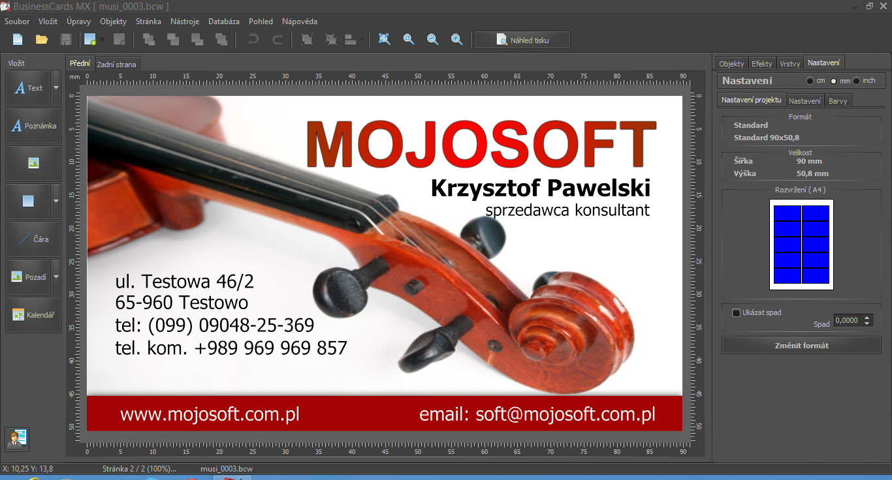This screenshot has width=892, height=480.
Task: Select the inch unit radio button
Action: (856, 81)
